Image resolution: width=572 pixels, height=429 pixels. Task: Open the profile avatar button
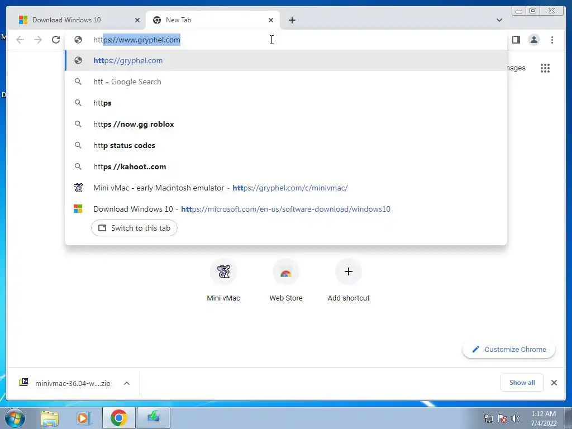click(x=533, y=40)
